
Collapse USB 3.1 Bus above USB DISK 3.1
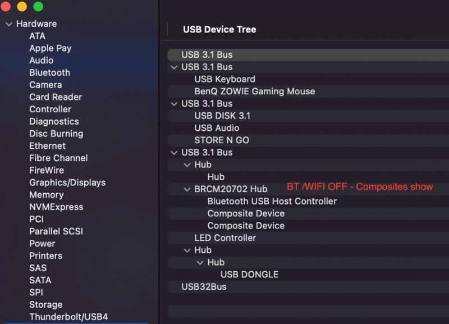pyautogui.click(x=174, y=104)
